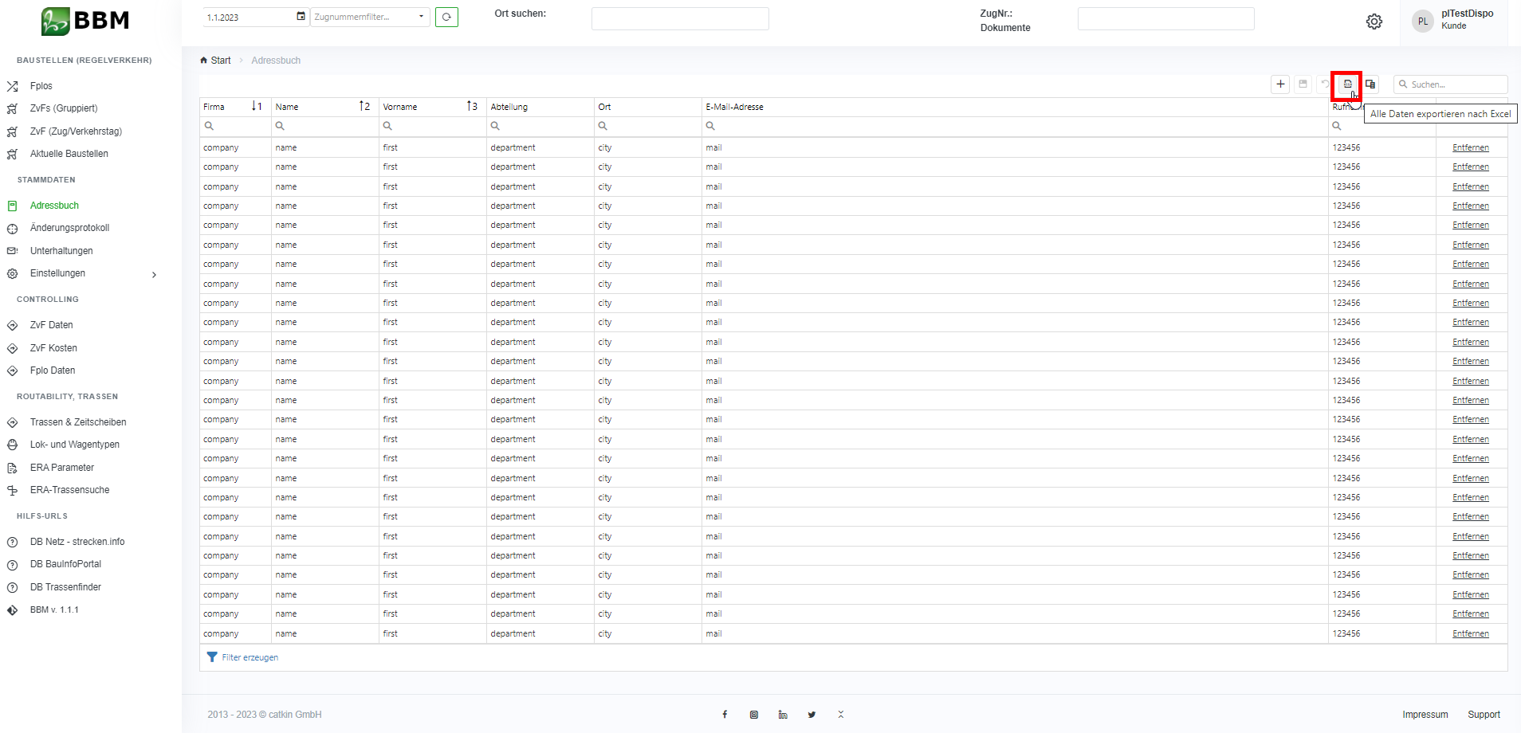
Task: Click the green refresh button
Action: click(x=446, y=17)
